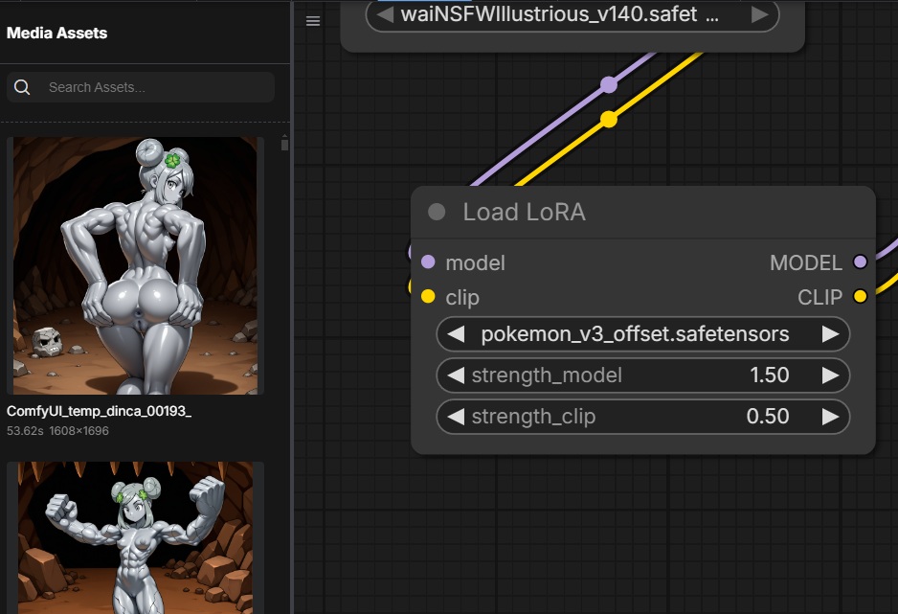Focus the Search Assets input field
The height and width of the screenshot is (614, 898).
point(141,87)
